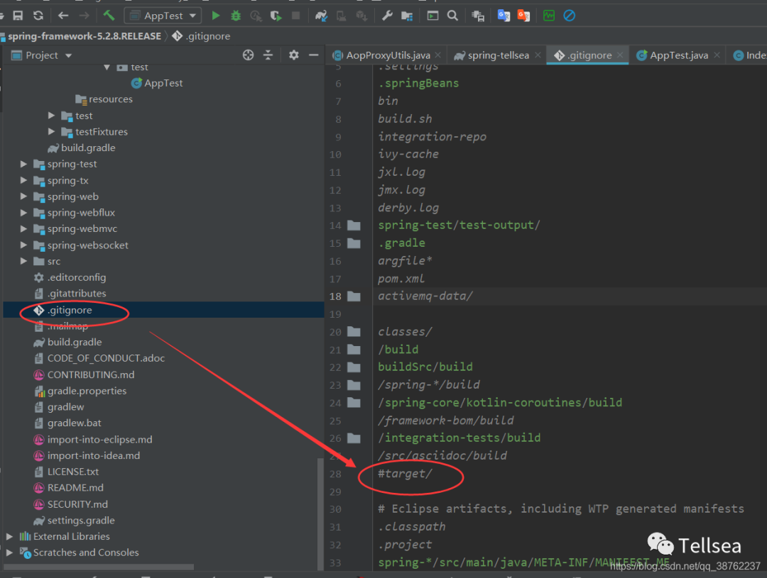Toggle the fold marker beside activemq-data/
This screenshot has height=578, width=767.
coord(354,296)
